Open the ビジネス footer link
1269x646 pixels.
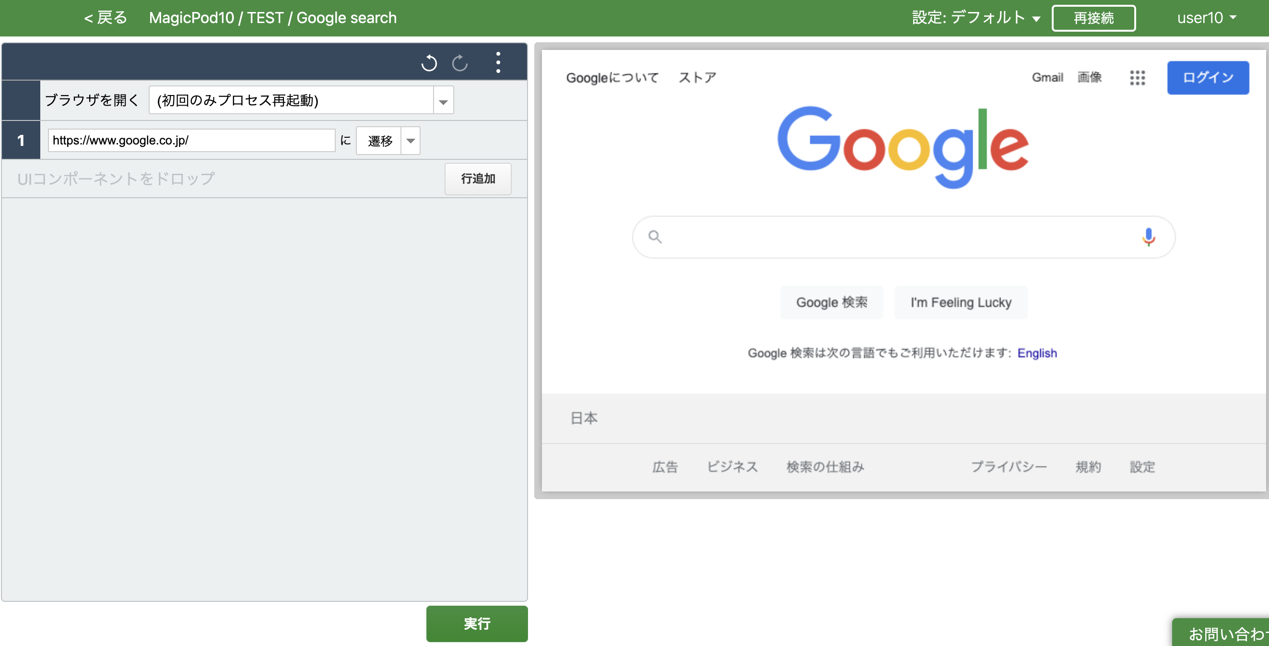tap(732, 467)
